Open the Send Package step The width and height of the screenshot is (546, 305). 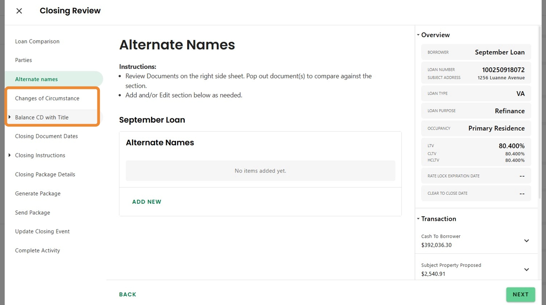click(x=33, y=212)
